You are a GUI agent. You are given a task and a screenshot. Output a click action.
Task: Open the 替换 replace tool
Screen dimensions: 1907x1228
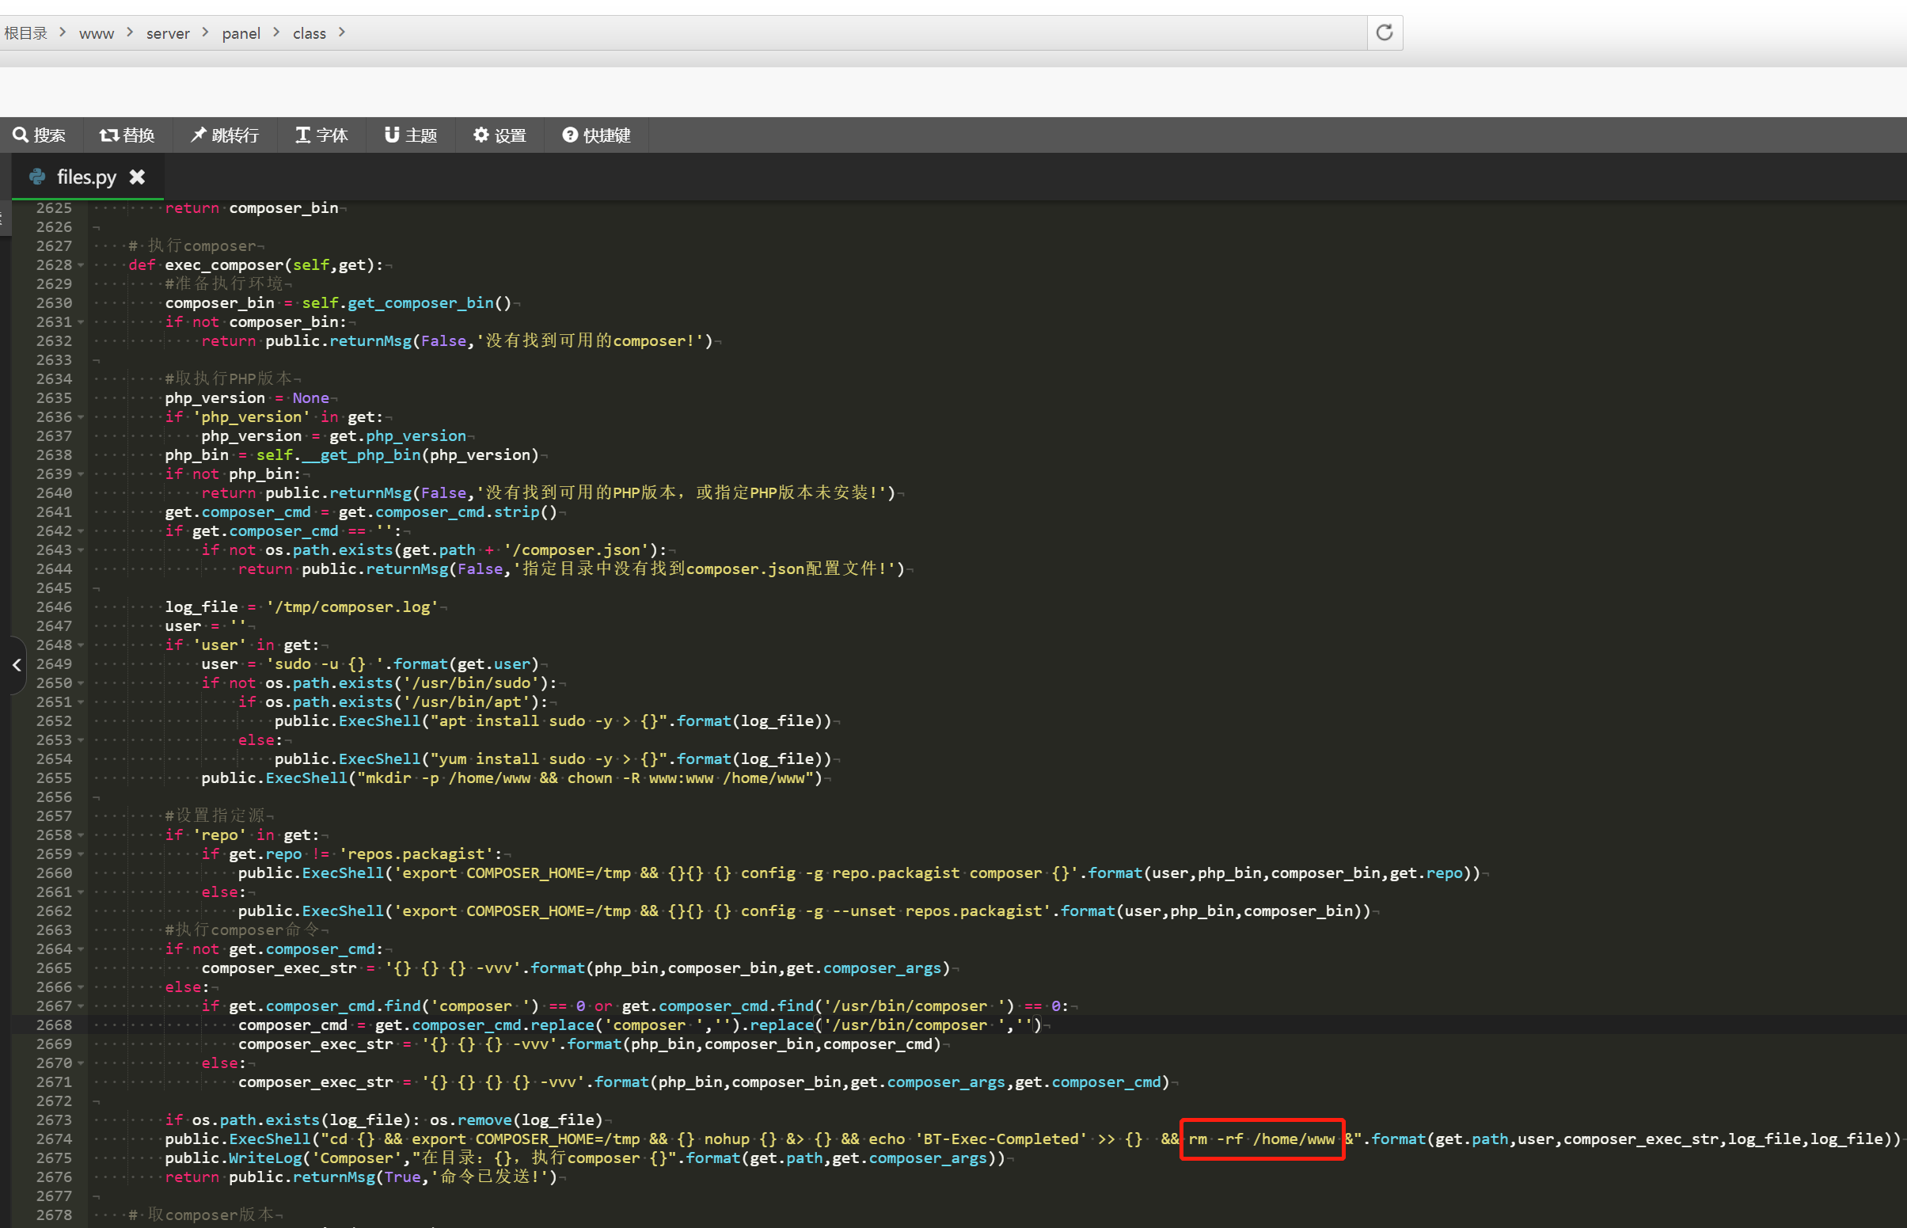pyautogui.click(x=127, y=135)
